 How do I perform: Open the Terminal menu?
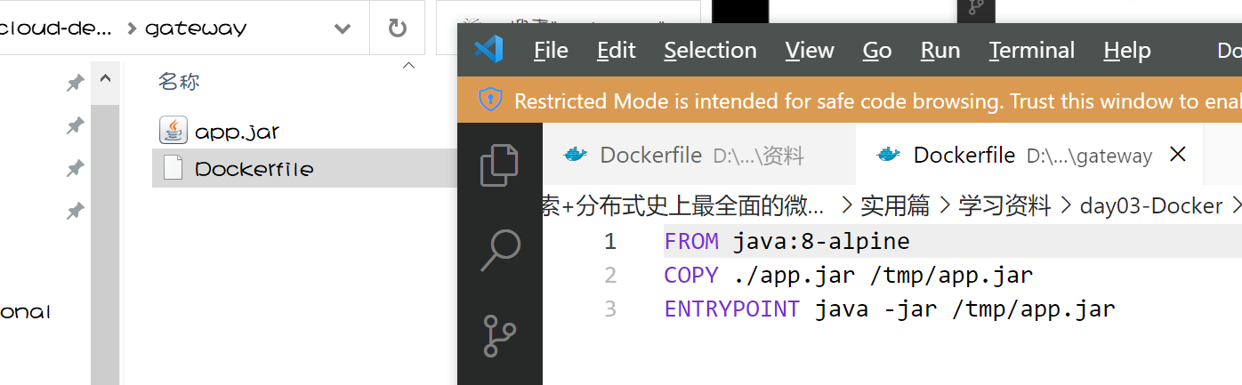pos(1032,51)
